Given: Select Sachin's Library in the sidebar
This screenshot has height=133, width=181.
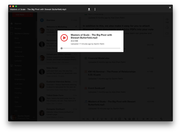Looking at the screenshot, I should [x=22, y=33].
